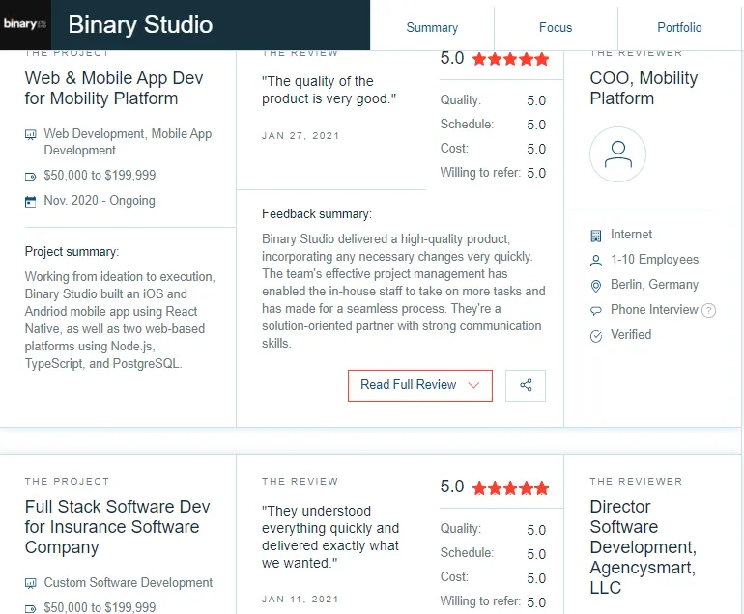
Task: Click Web Development, Mobile App Development text
Action: tap(128, 142)
